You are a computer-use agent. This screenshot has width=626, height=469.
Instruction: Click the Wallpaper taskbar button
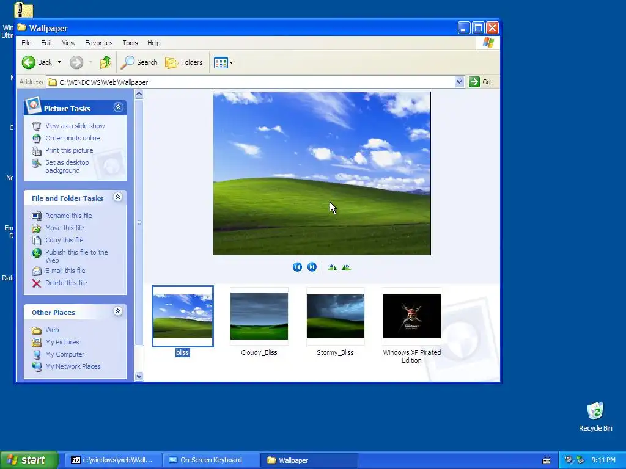click(309, 460)
